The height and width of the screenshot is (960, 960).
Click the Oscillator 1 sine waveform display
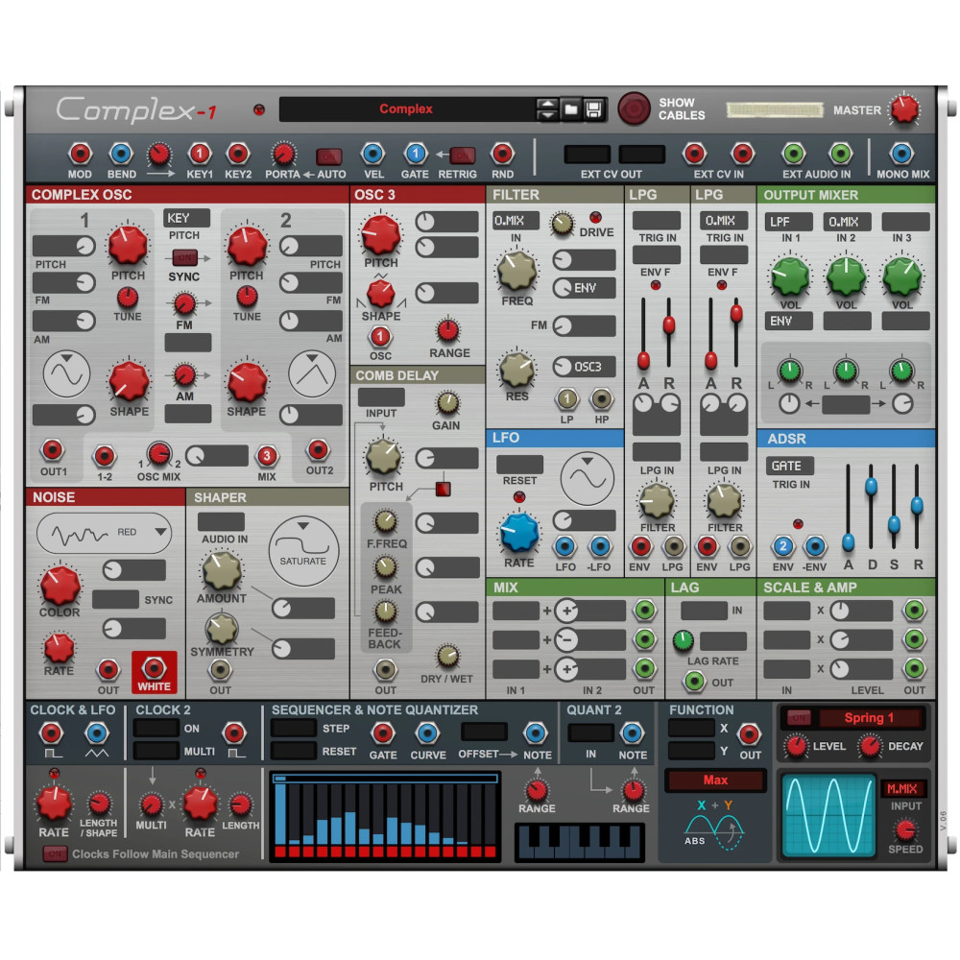[x=66, y=373]
